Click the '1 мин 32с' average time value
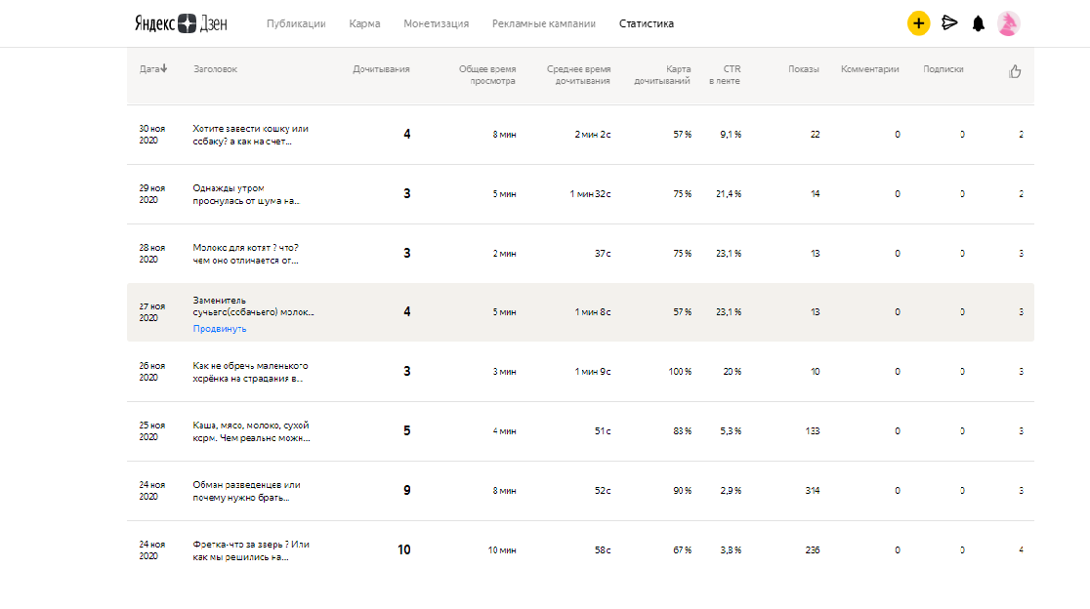This screenshot has height=609, width=1090. 590,194
